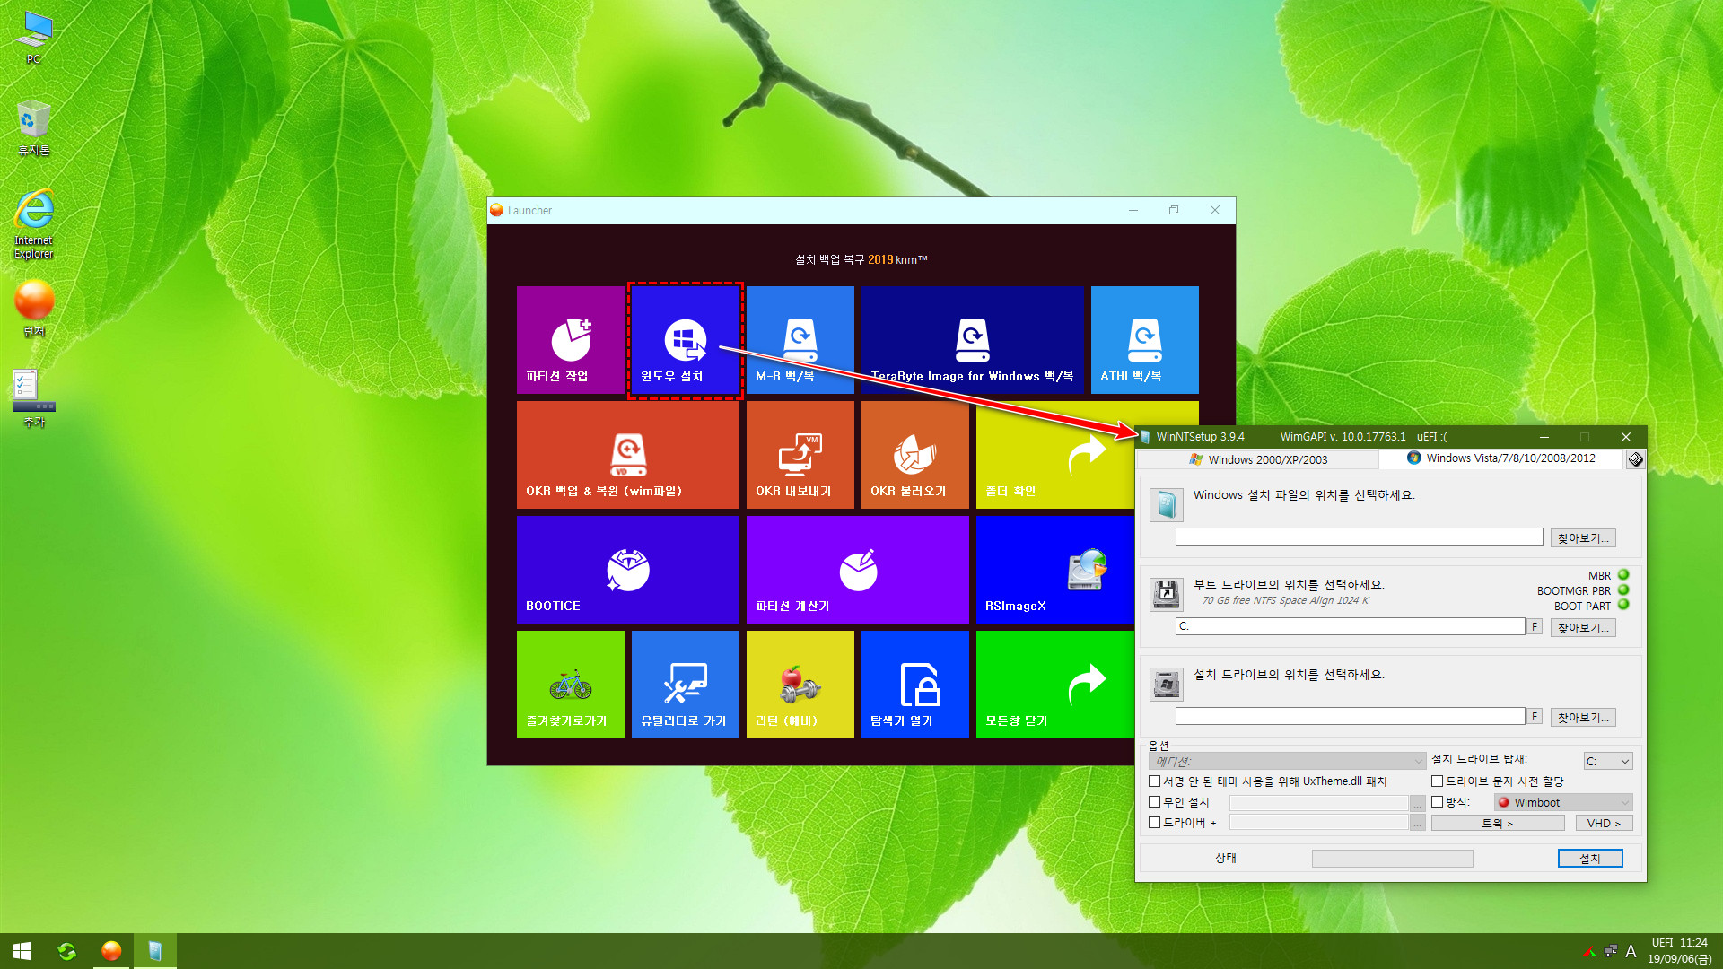Viewport: 1723px width, 969px height.
Task: Click 찾아보기 for Windows 설치 파일 위치
Action: coord(1585,537)
